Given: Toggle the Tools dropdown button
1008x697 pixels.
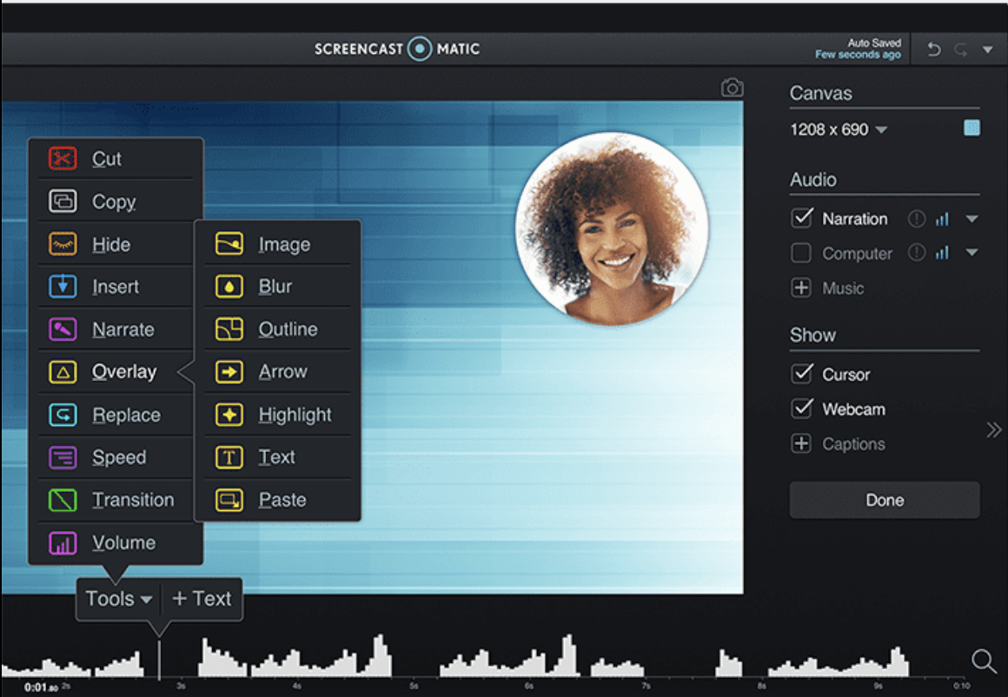Looking at the screenshot, I should click(x=119, y=599).
